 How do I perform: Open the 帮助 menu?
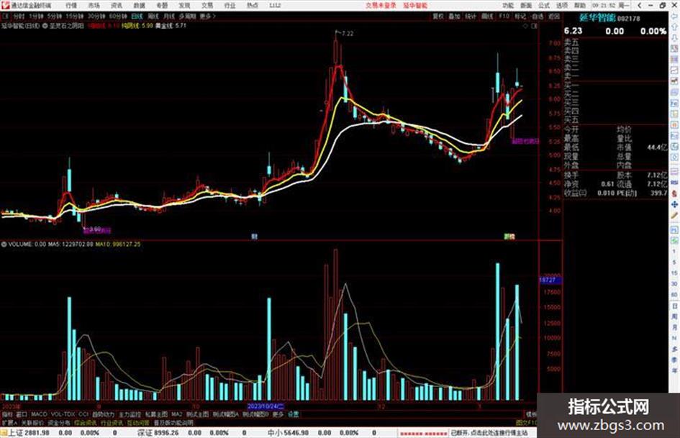579,6
